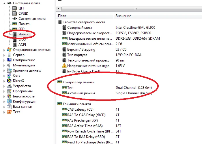202x144 pixels.
Task: Click the Тест orange benchmark icon
Action: pyautogui.click(x=9, y=112)
